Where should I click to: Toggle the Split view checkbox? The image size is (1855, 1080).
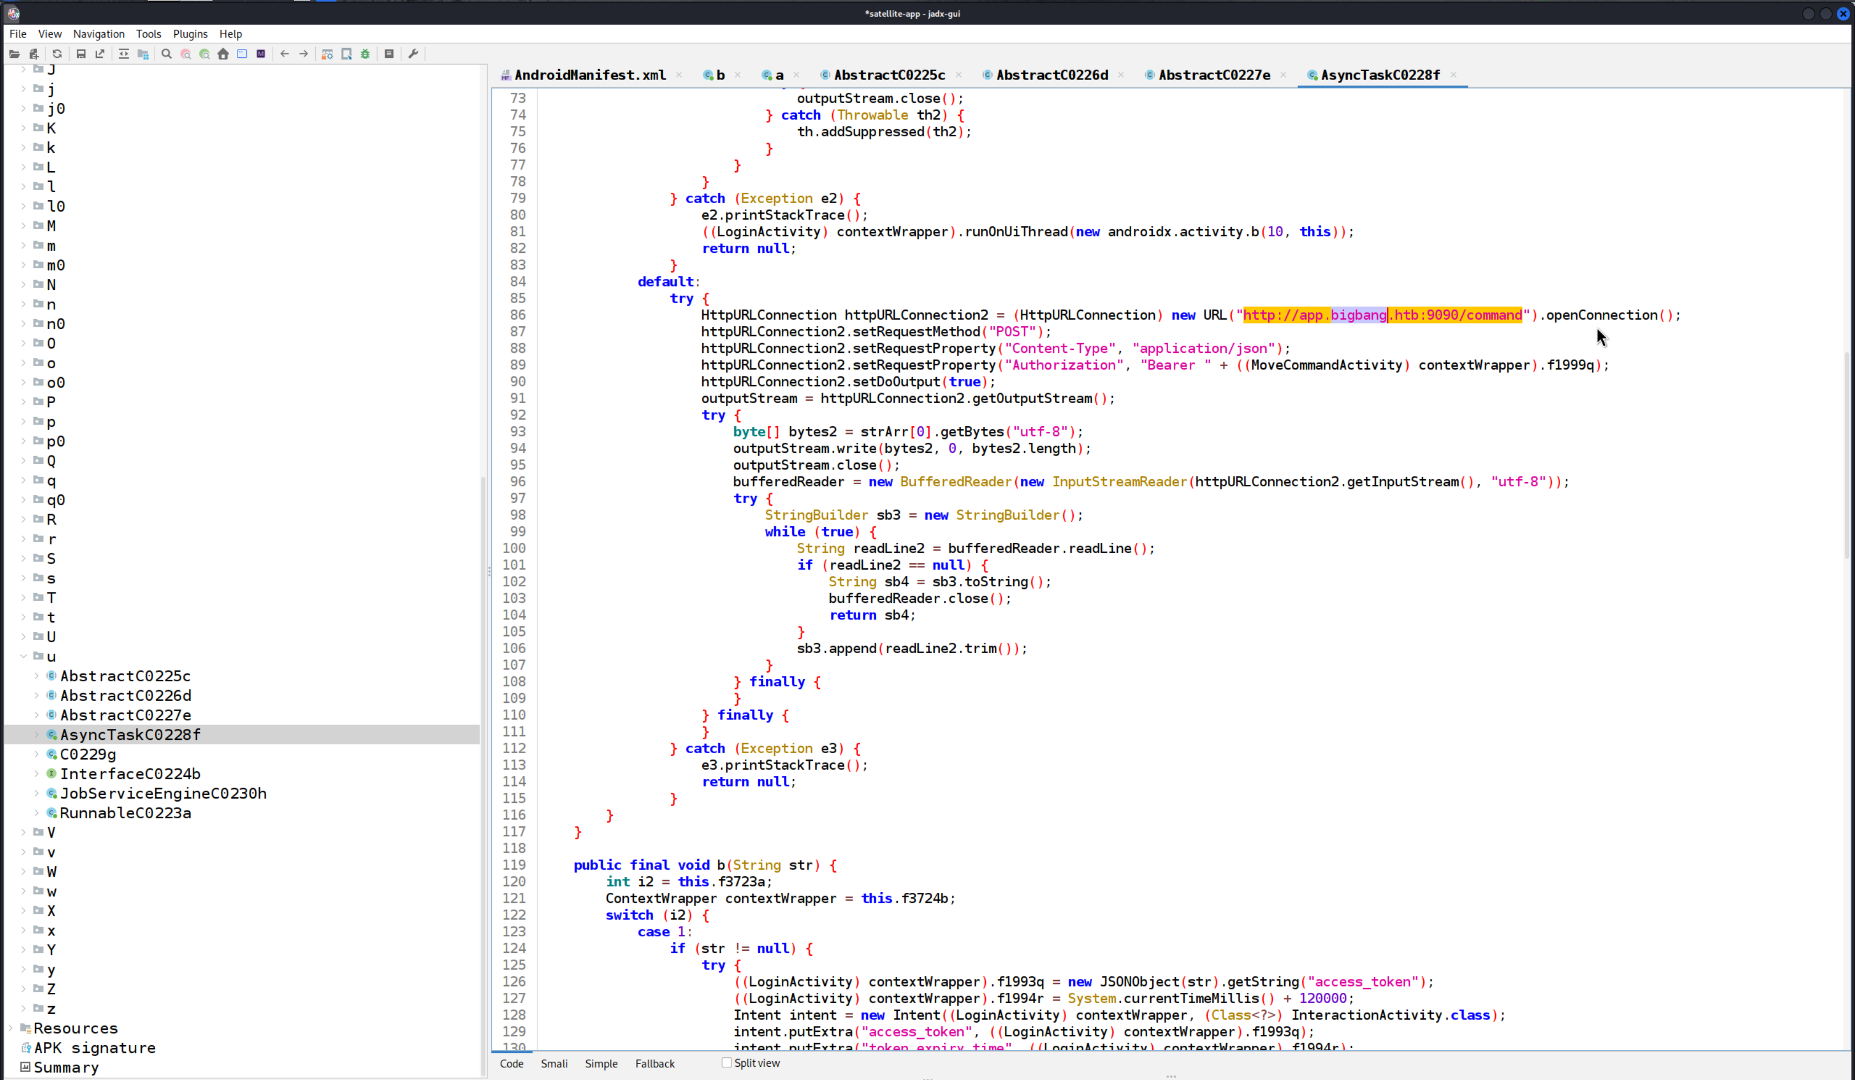tap(727, 1062)
